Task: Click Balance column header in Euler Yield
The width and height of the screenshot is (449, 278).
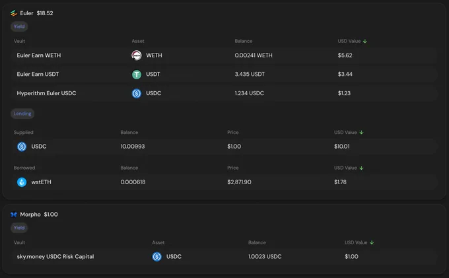Action: (244, 41)
